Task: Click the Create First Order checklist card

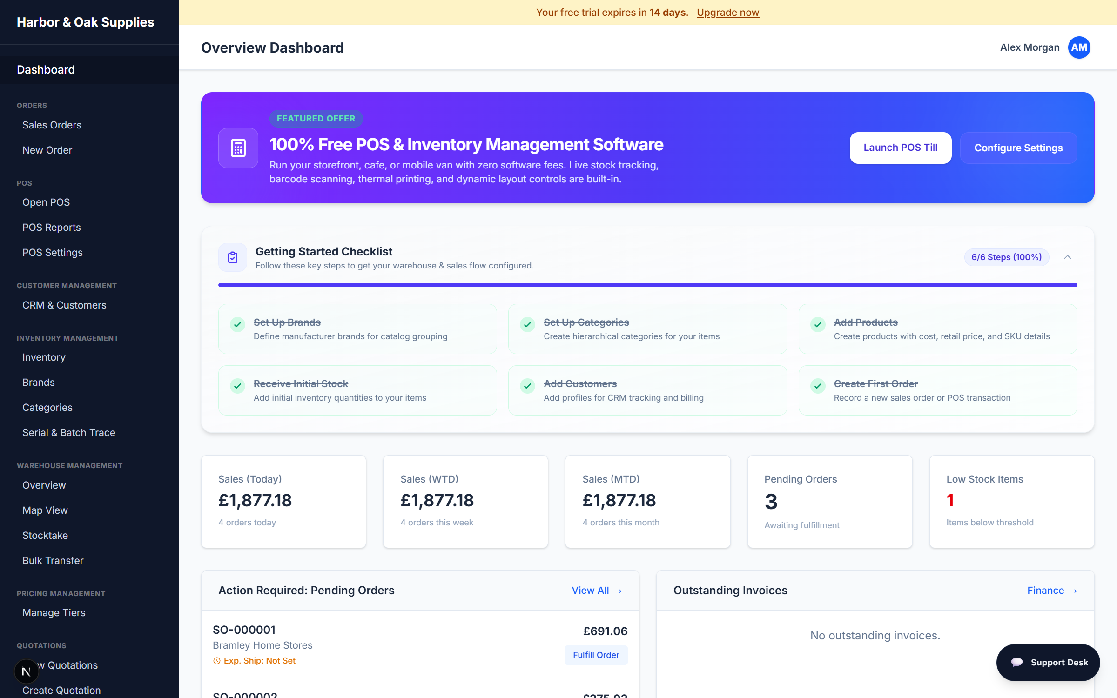Action: tap(938, 390)
